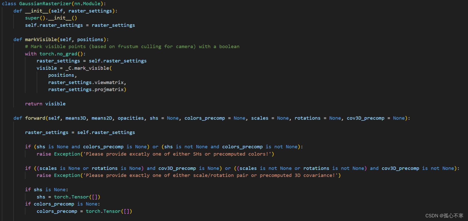
Task: Click the 'if ((scales is None or rotations' line
Action: coord(242,168)
